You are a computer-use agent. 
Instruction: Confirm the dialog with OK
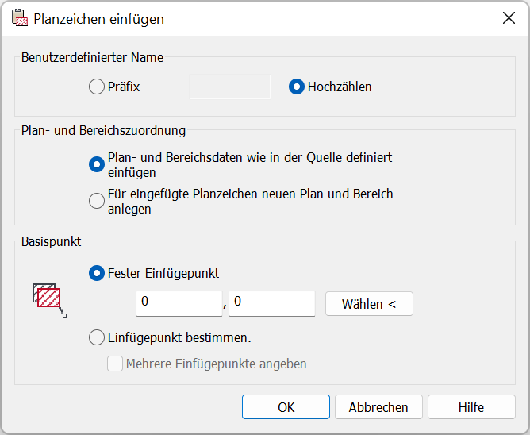286,407
